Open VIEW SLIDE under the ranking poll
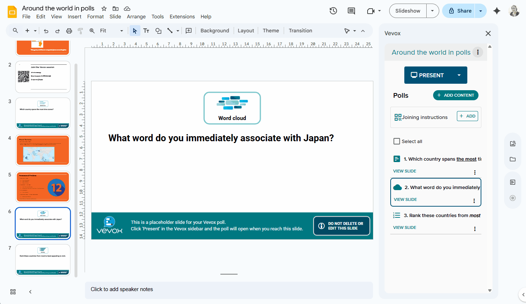526x304 pixels. click(404, 227)
